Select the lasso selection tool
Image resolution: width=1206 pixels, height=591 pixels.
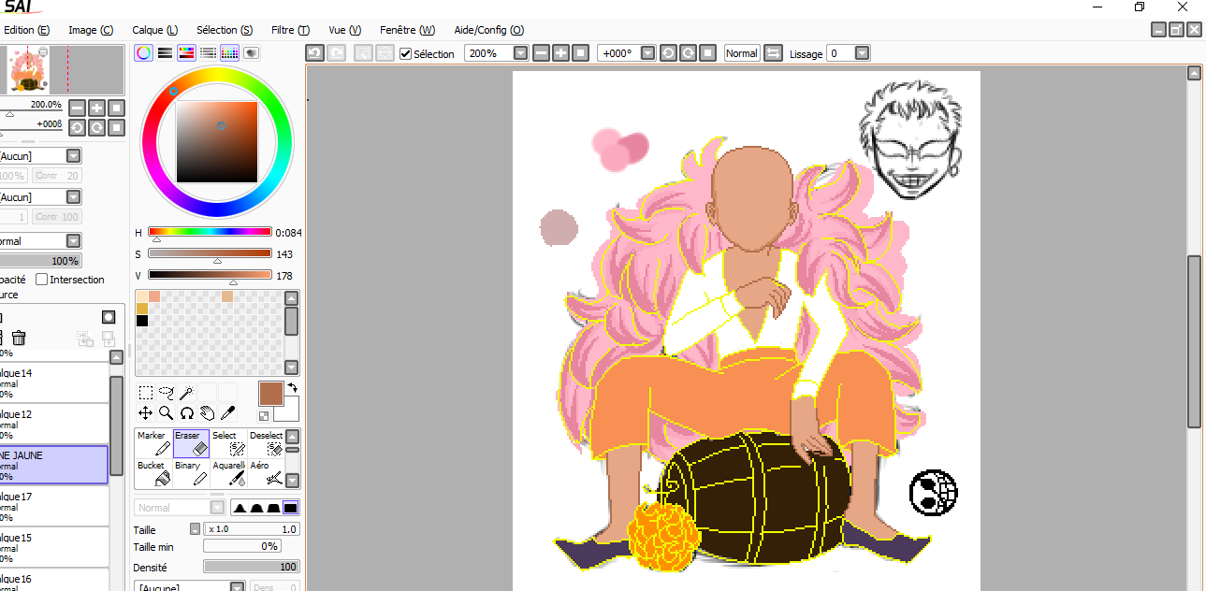[166, 393]
